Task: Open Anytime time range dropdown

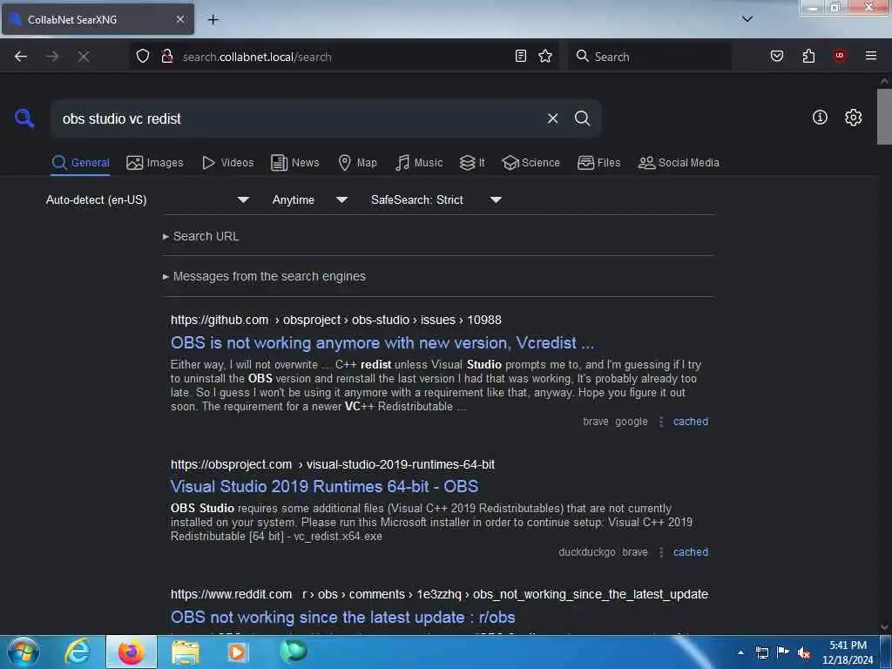Action: (309, 199)
